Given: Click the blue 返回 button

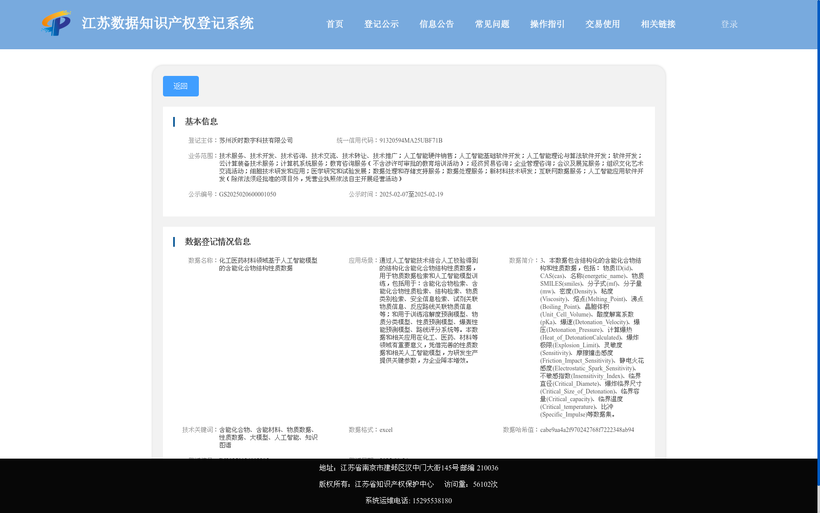Looking at the screenshot, I should pos(181,86).
